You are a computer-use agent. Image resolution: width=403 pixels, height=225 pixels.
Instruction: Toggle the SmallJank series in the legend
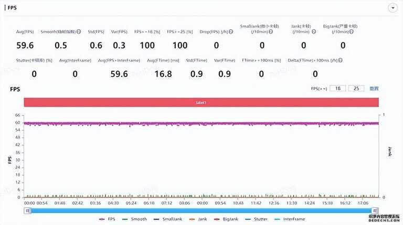coord(168,219)
